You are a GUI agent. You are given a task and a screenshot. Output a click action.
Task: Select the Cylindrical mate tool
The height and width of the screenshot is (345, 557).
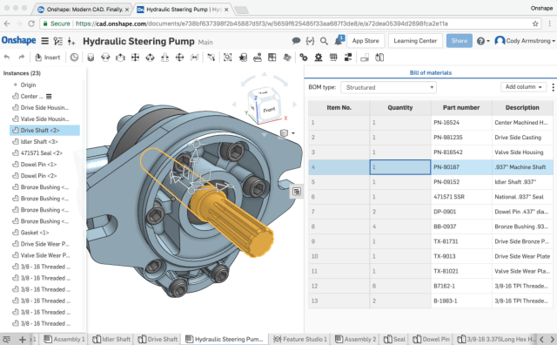point(150,57)
